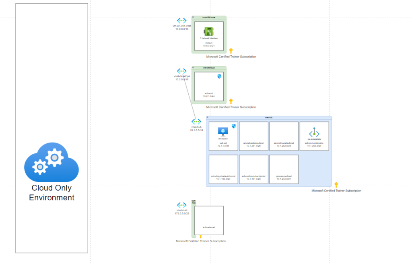
Task: Click Microsoft Certified Trainer Subscription label under vnet-mail
Action: point(201,241)
